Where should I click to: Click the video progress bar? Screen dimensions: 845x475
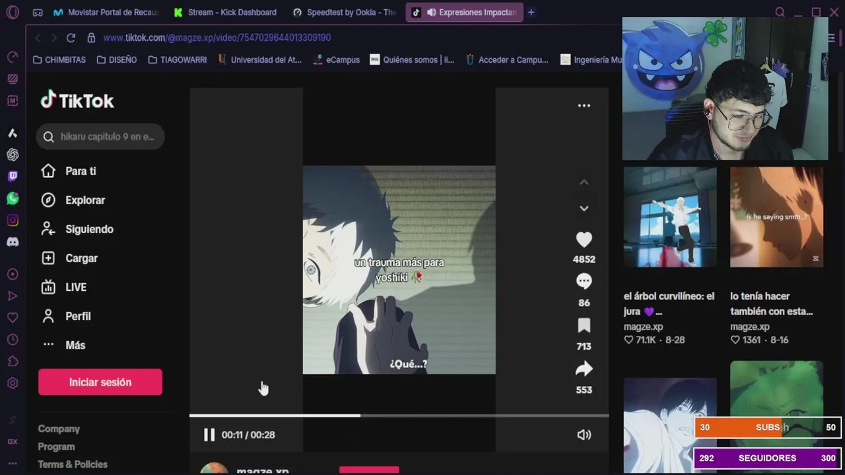399,416
